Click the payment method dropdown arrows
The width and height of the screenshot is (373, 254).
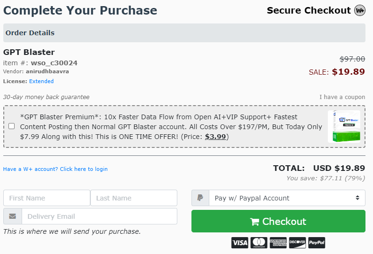tap(357, 198)
